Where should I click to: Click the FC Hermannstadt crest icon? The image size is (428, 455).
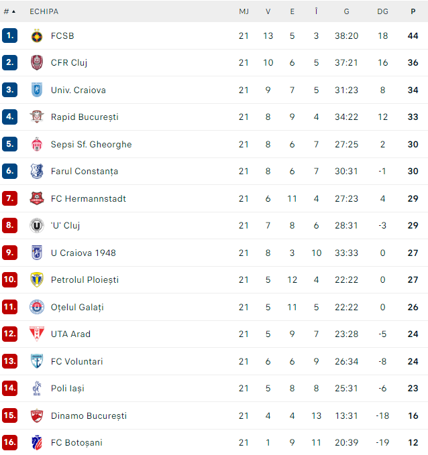[36, 198]
